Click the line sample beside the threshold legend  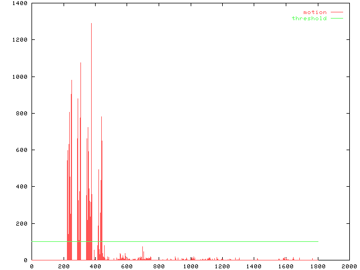click(x=336, y=18)
